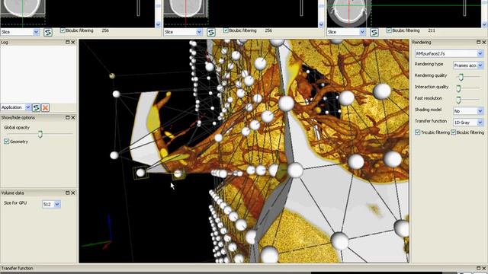Click the Transfer function panel title bar

tap(244, 268)
